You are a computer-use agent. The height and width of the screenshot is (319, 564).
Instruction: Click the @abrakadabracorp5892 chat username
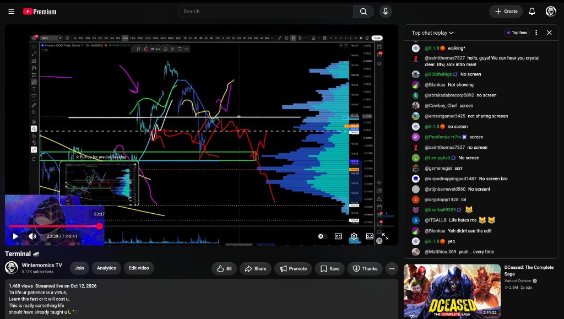click(449, 95)
